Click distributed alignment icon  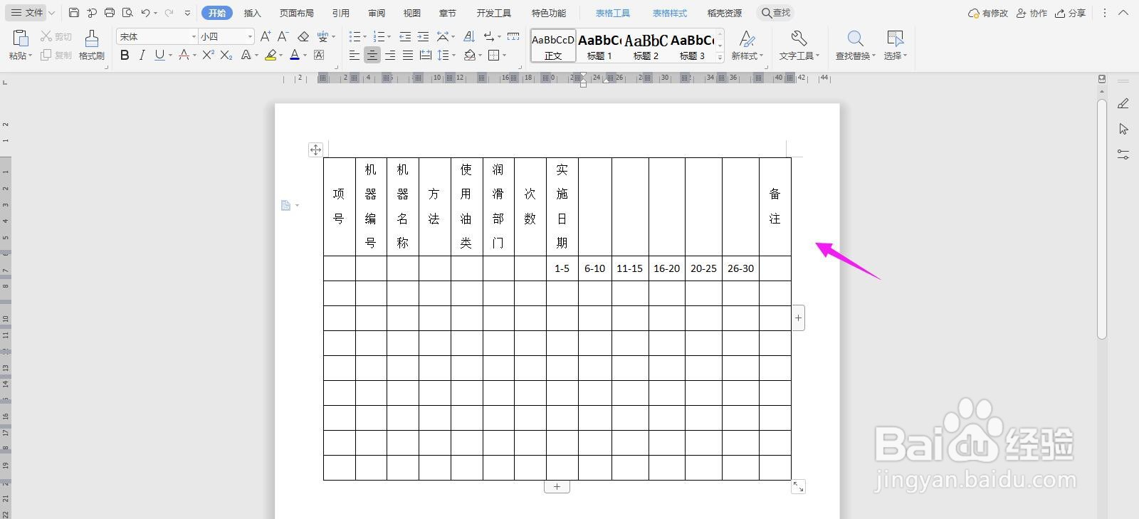coord(426,55)
